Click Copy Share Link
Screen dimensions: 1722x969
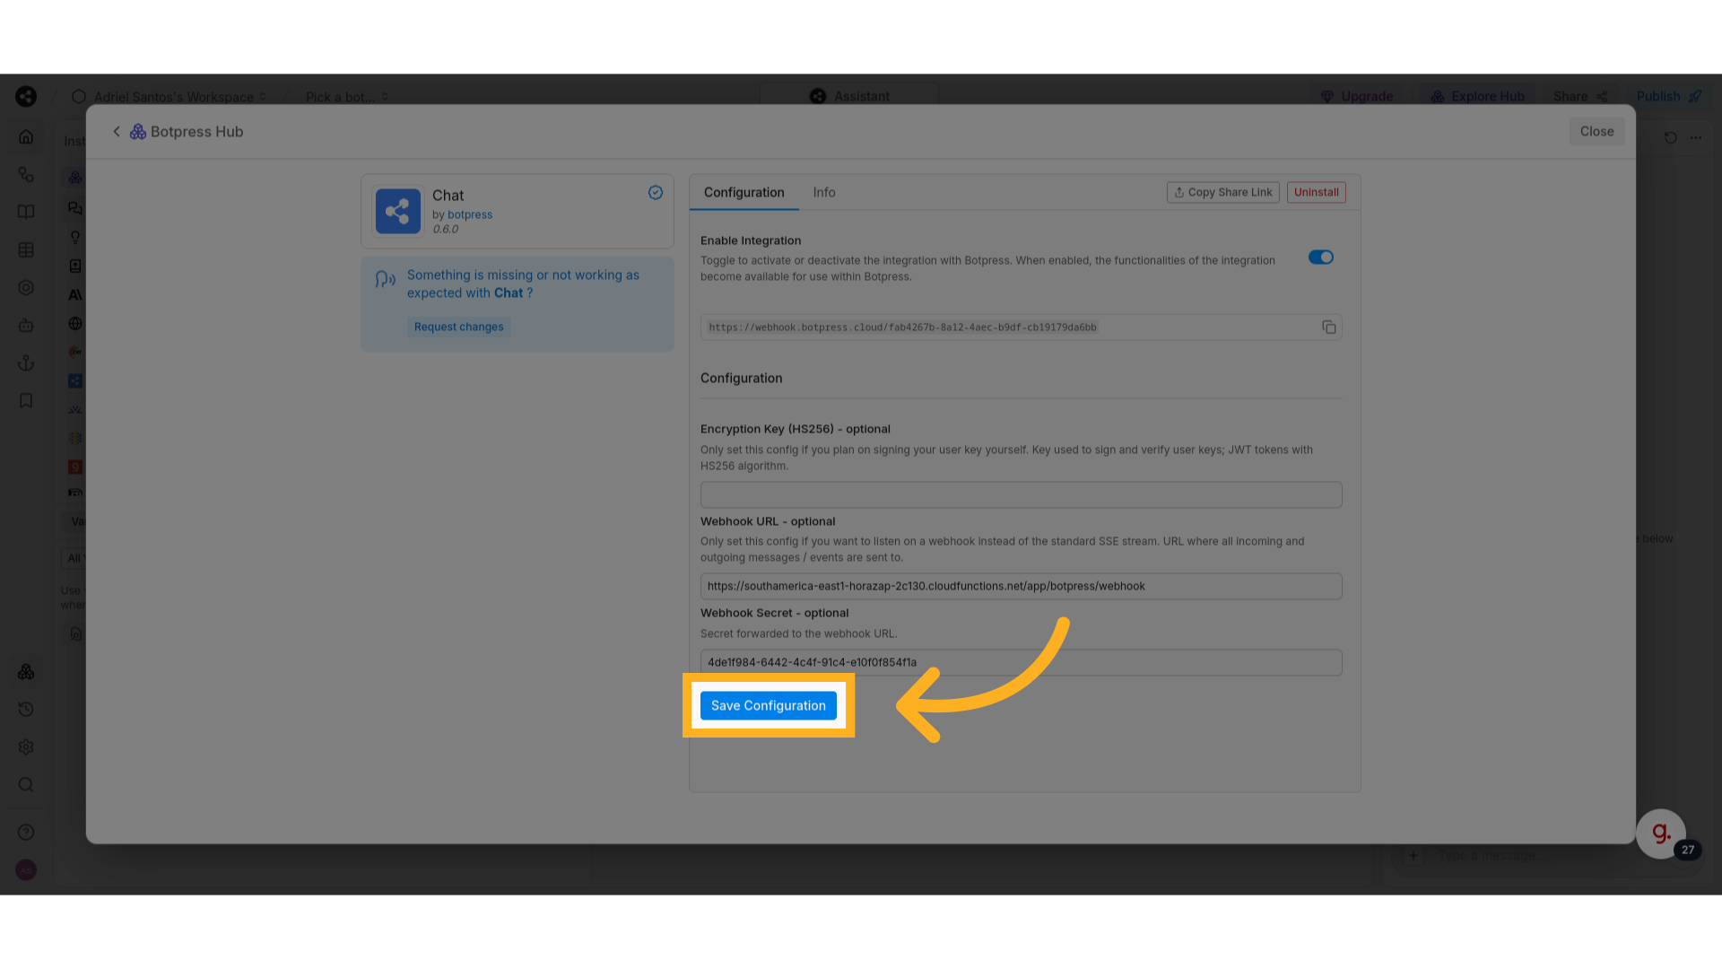tap(1223, 192)
